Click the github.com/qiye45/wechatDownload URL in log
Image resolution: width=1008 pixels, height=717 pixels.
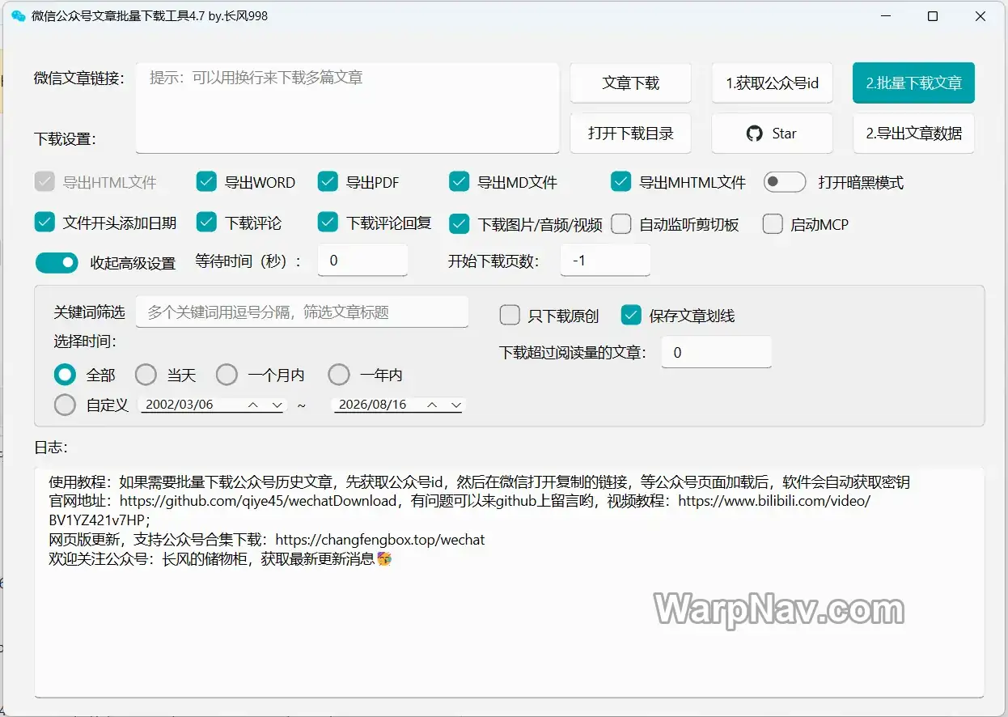(x=258, y=501)
